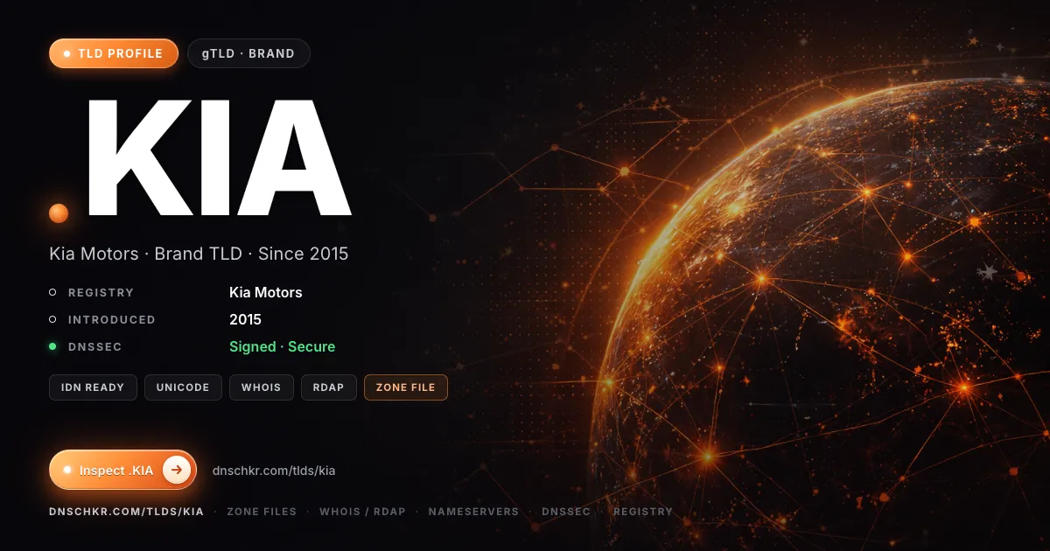Click the TLD PROFILE badge
Screen dimensions: 1050x551
pos(114,53)
